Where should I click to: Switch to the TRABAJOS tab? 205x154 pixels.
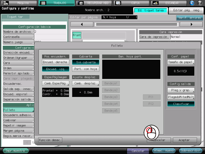point(57,3)
